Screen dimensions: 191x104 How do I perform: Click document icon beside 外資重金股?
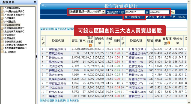click(x=2, y=22)
